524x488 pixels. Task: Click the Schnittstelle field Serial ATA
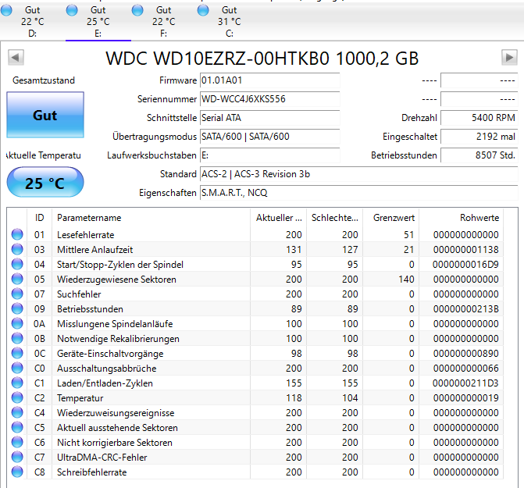269,118
